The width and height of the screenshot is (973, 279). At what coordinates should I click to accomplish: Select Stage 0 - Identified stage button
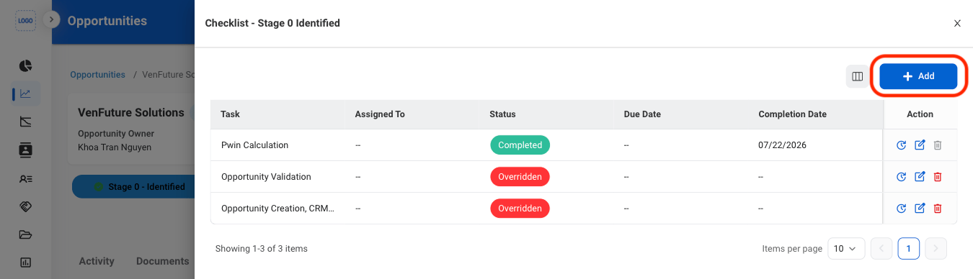pyautogui.click(x=133, y=187)
